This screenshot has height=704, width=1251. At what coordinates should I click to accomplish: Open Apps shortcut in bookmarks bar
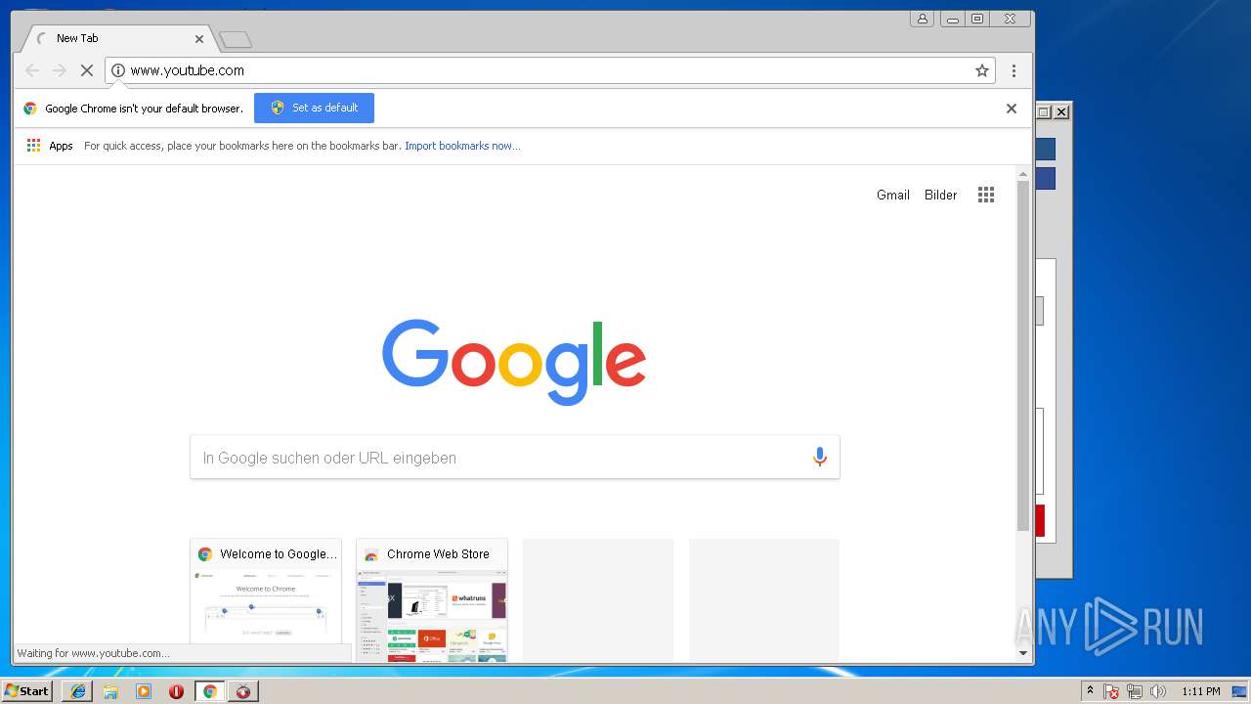(50, 146)
